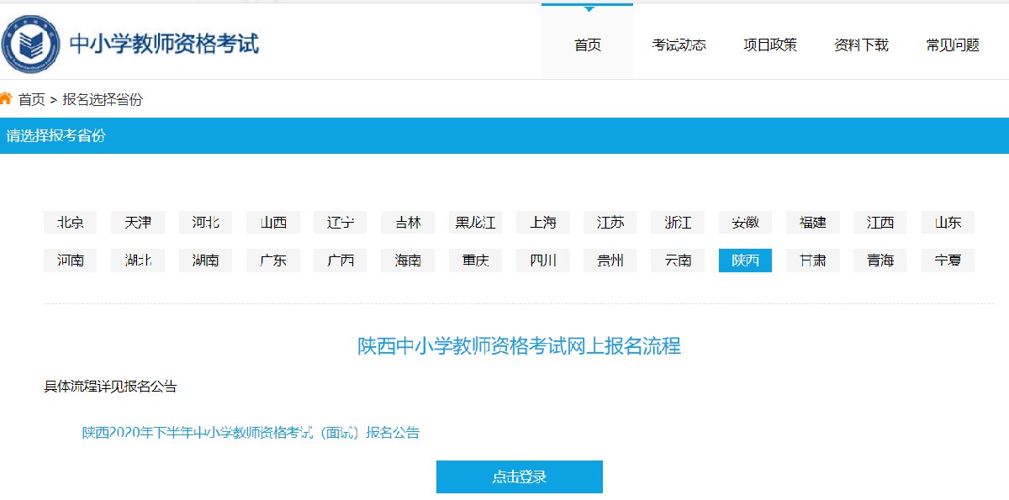This screenshot has width=1009, height=500.
Task: Select the highlighted 陕西 province
Action: 745,261
